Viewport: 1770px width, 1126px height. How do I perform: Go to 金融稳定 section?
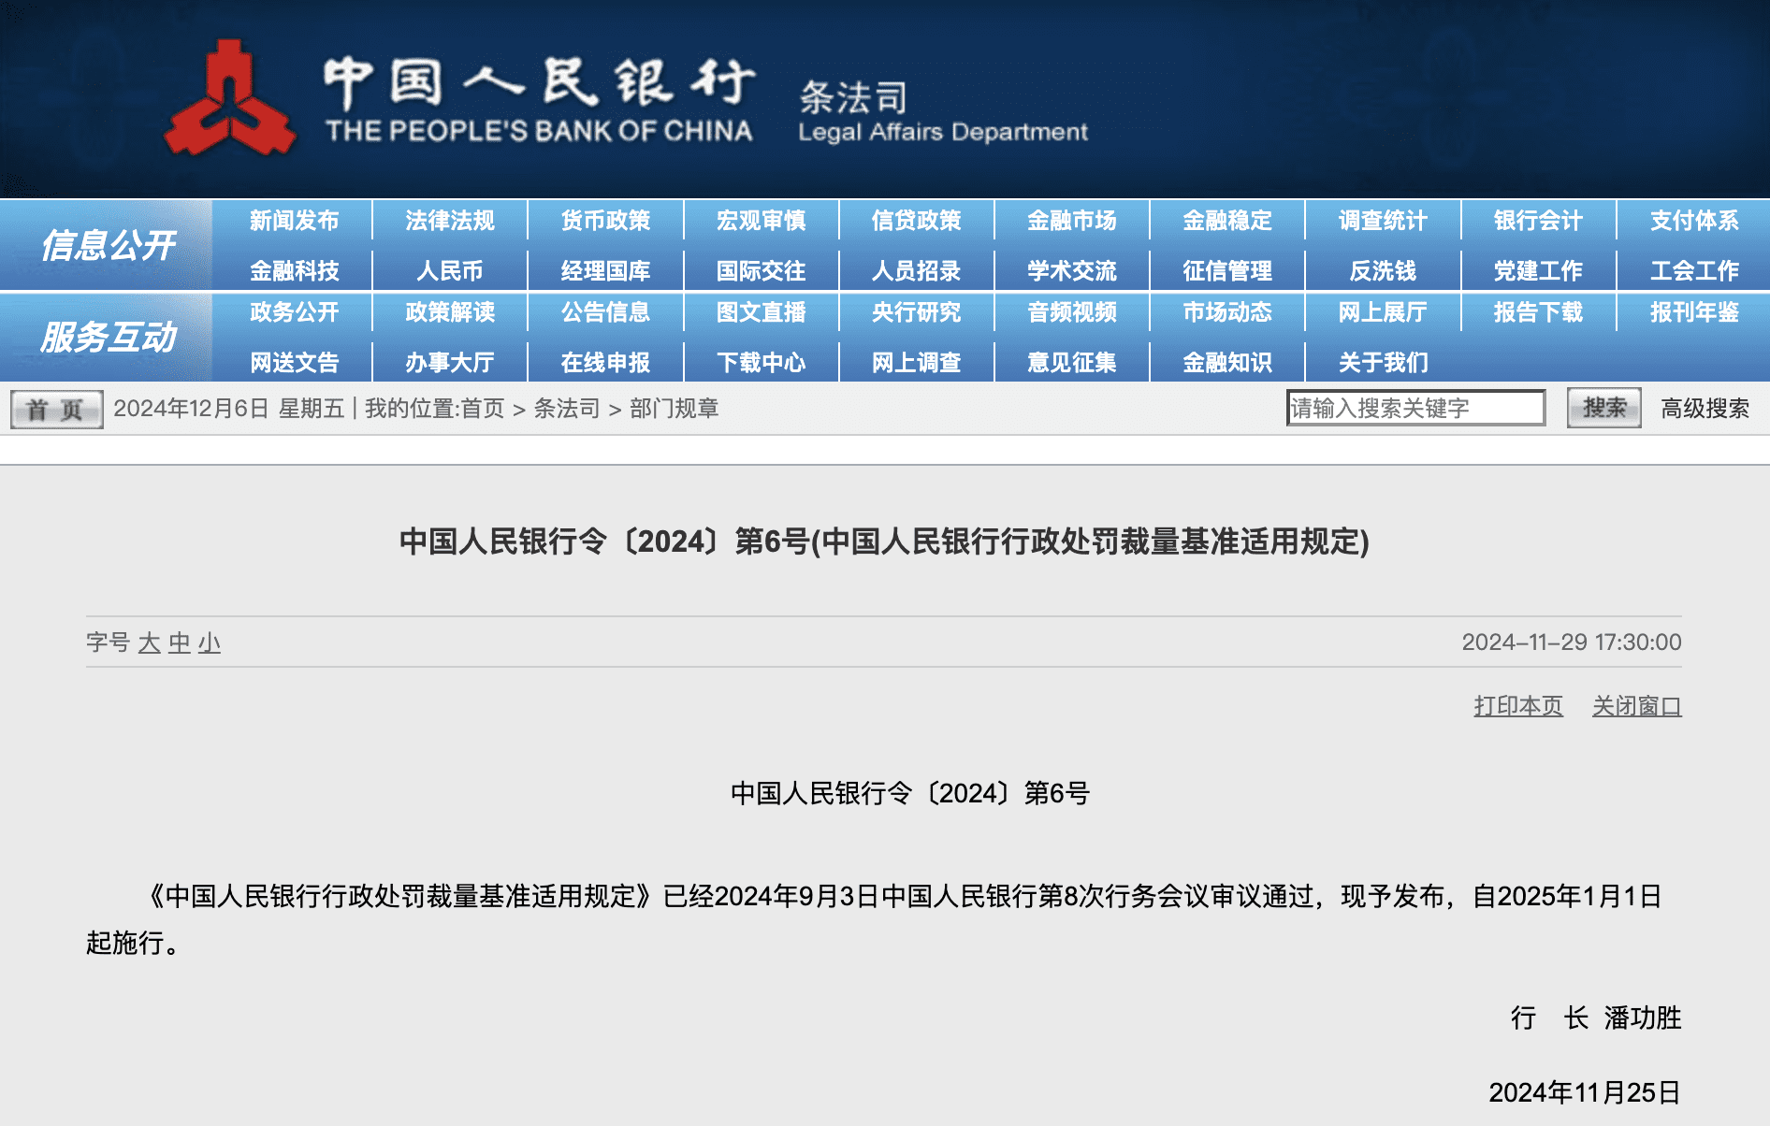tap(1227, 221)
